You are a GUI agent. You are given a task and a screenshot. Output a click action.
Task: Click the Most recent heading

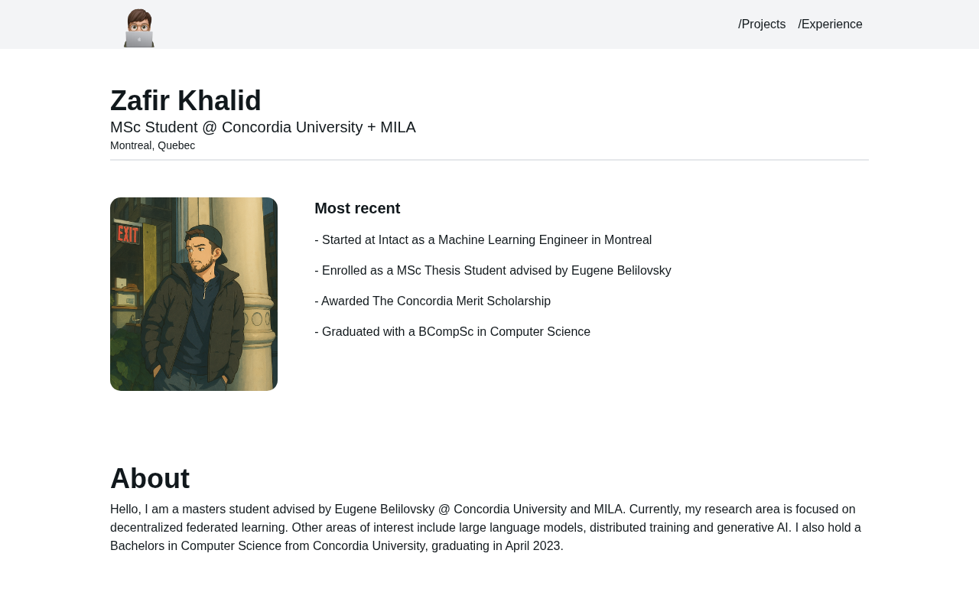(x=357, y=208)
